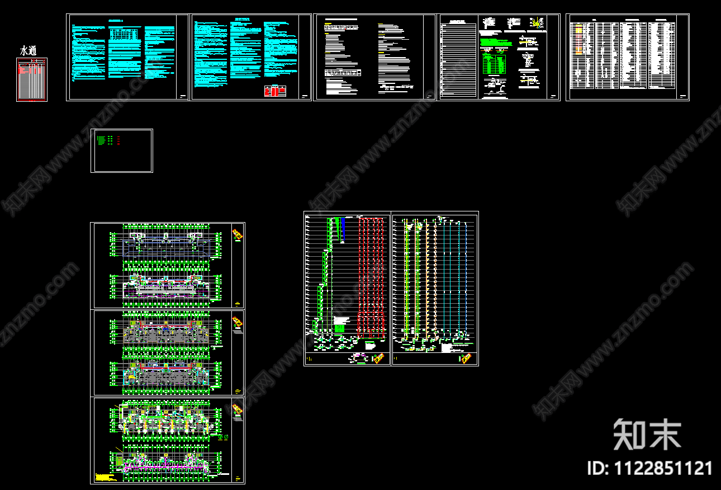This screenshot has height=490, width=721.
Task: Click the 水通 title text
Action: (28, 50)
